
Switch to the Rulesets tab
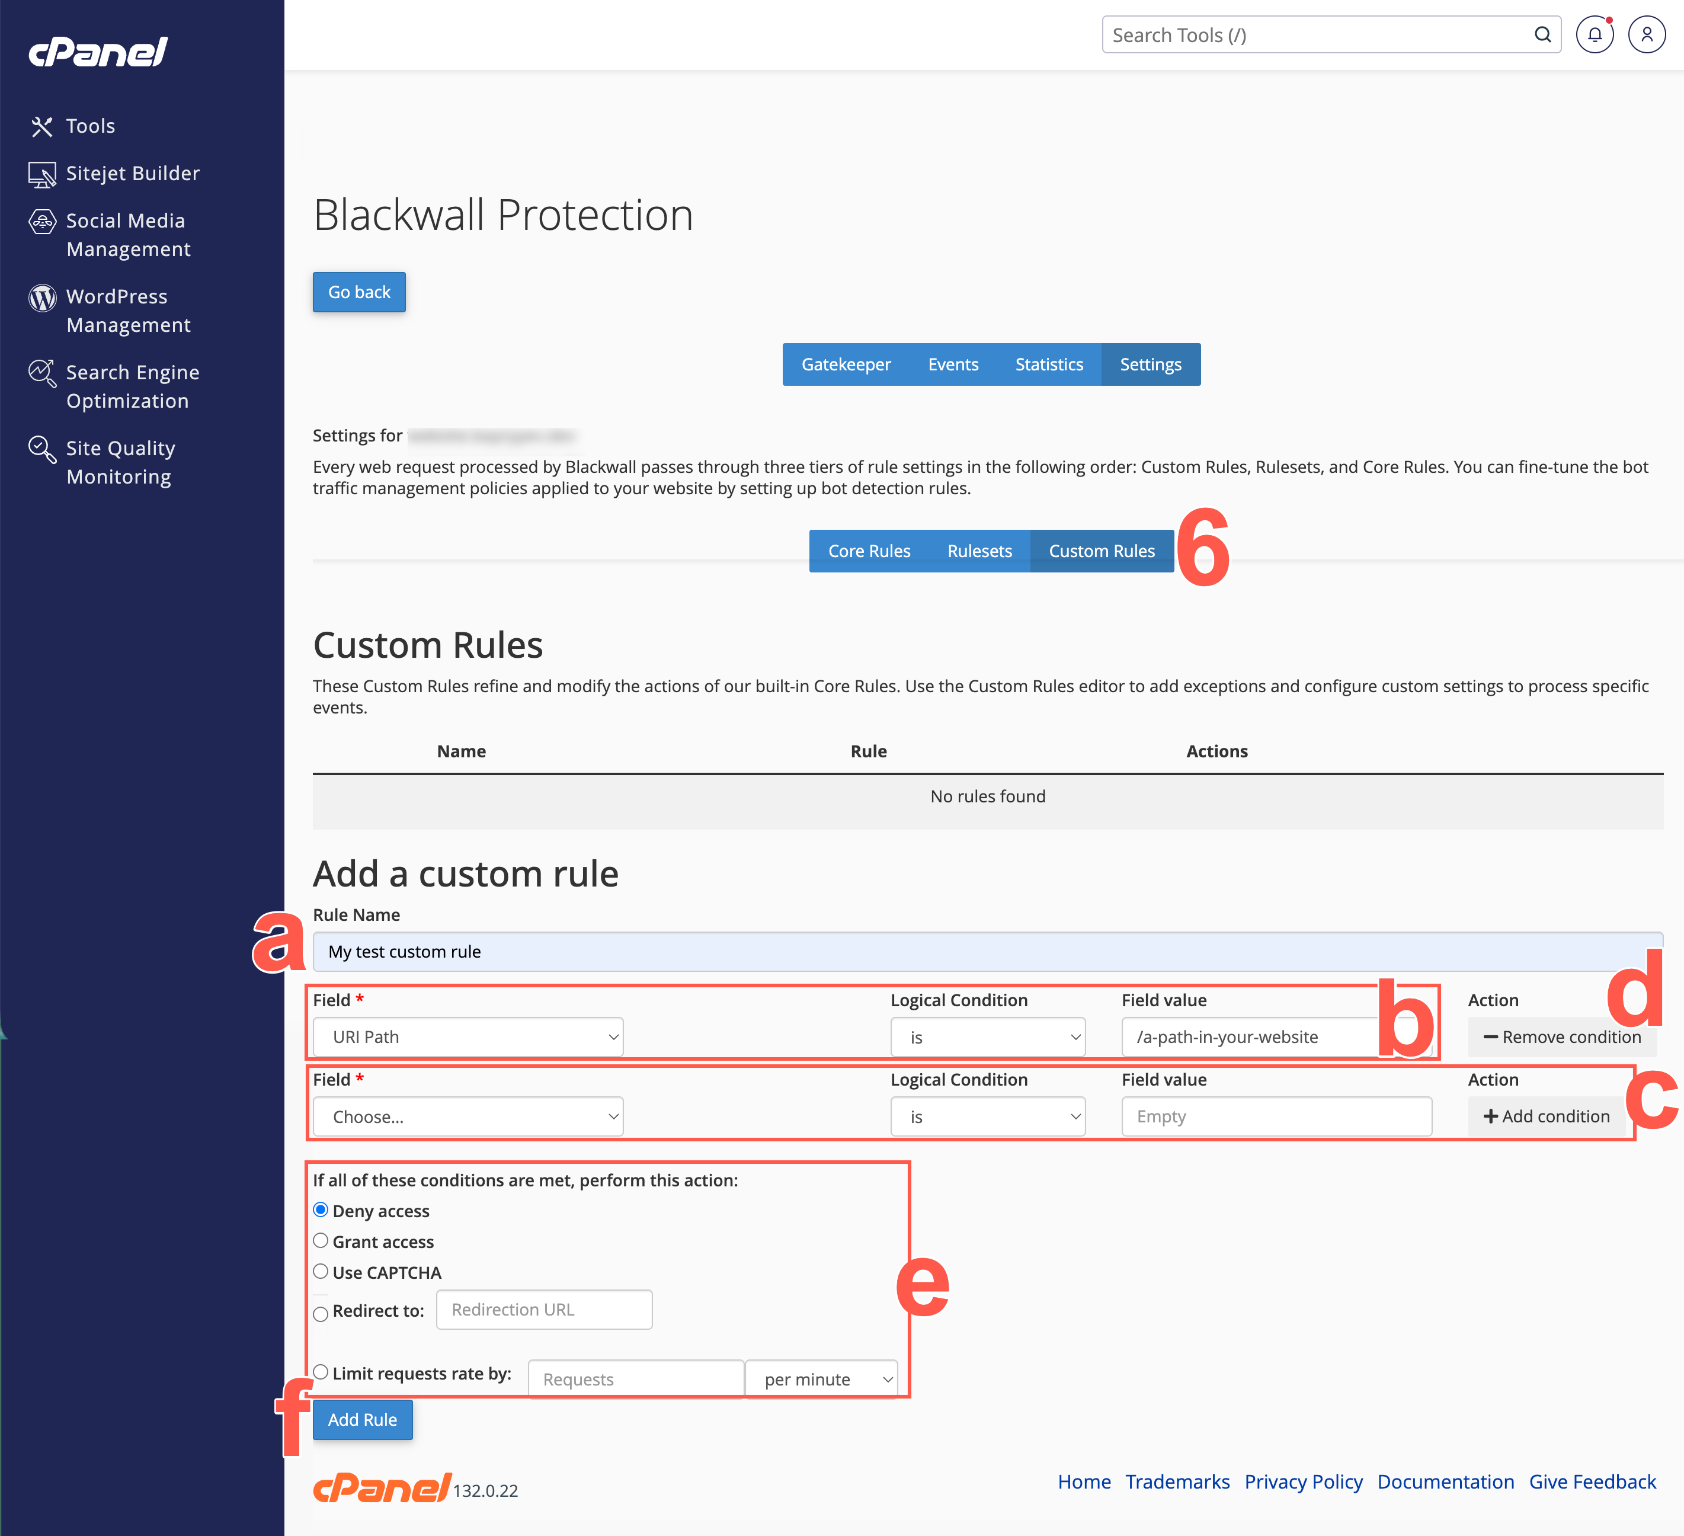(979, 551)
